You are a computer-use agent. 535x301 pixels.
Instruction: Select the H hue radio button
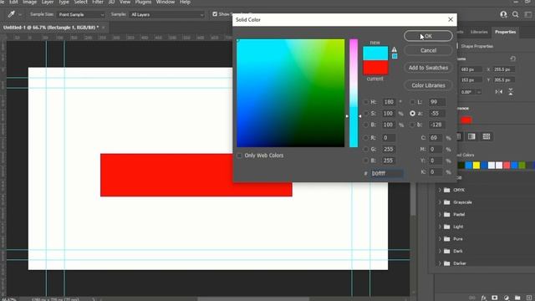coord(366,102)
